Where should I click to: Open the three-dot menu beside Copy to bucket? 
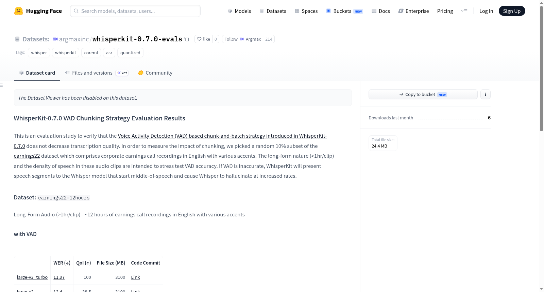click(x=485, y=94)
